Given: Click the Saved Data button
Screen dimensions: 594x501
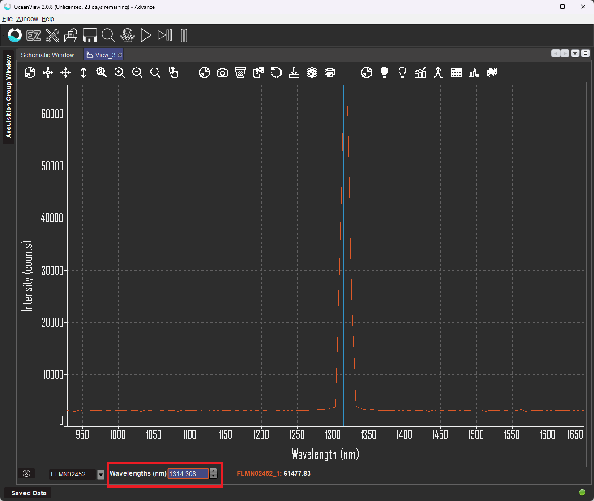Looking at the screenshot, I should (29, 493).
